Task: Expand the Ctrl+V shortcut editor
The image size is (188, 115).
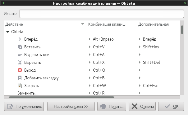Action: (x=89, y=47)
